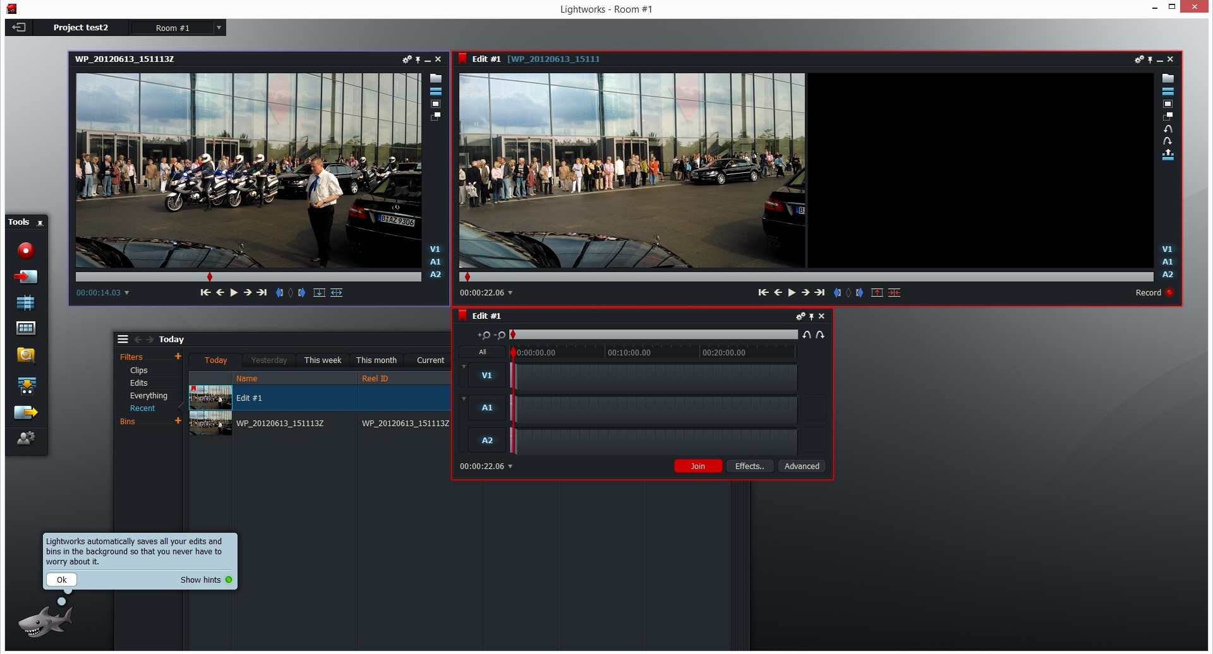The image size is (1213, 654).
Task: Toggle Record indicator in Edit viewer
Action: click(x=1169, y=292)
